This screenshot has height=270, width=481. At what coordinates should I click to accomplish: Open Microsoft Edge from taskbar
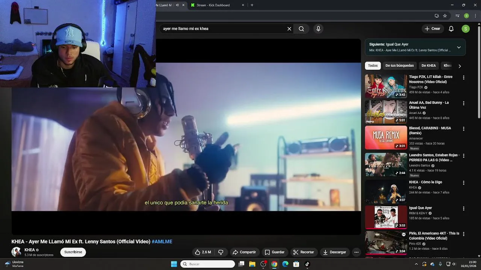285,264
